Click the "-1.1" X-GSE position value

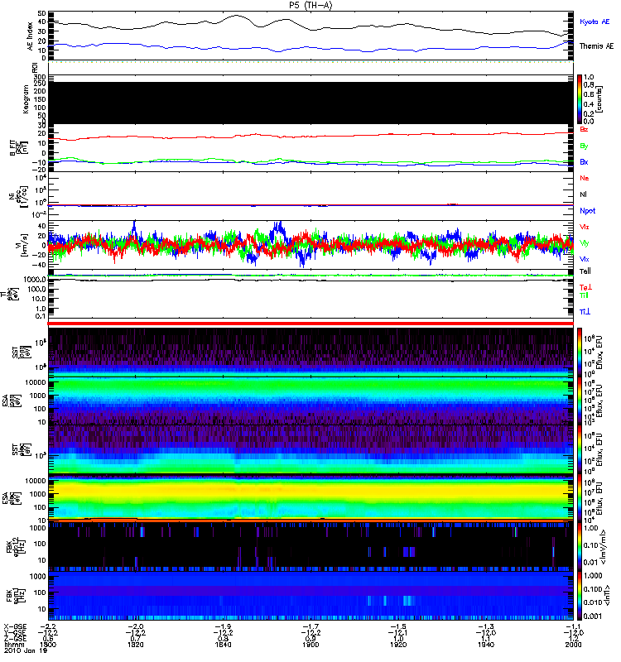(x=574, y=627)
